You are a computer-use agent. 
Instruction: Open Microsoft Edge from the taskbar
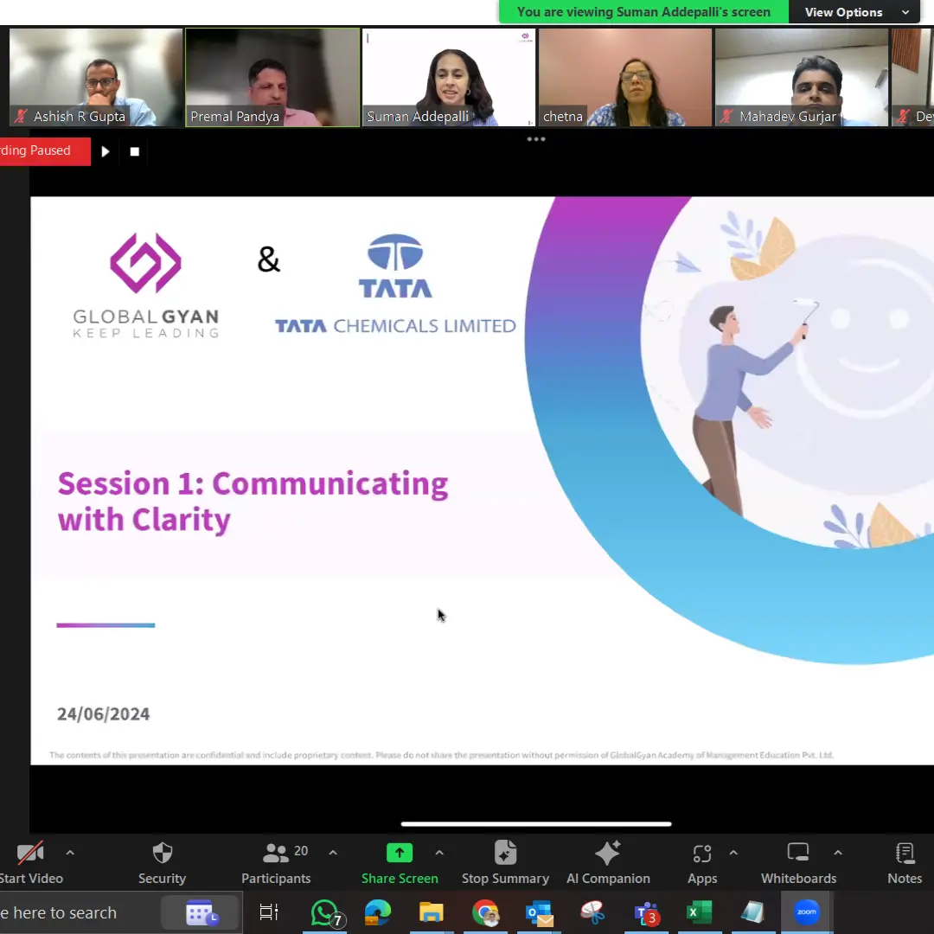[x=378, y=912]
